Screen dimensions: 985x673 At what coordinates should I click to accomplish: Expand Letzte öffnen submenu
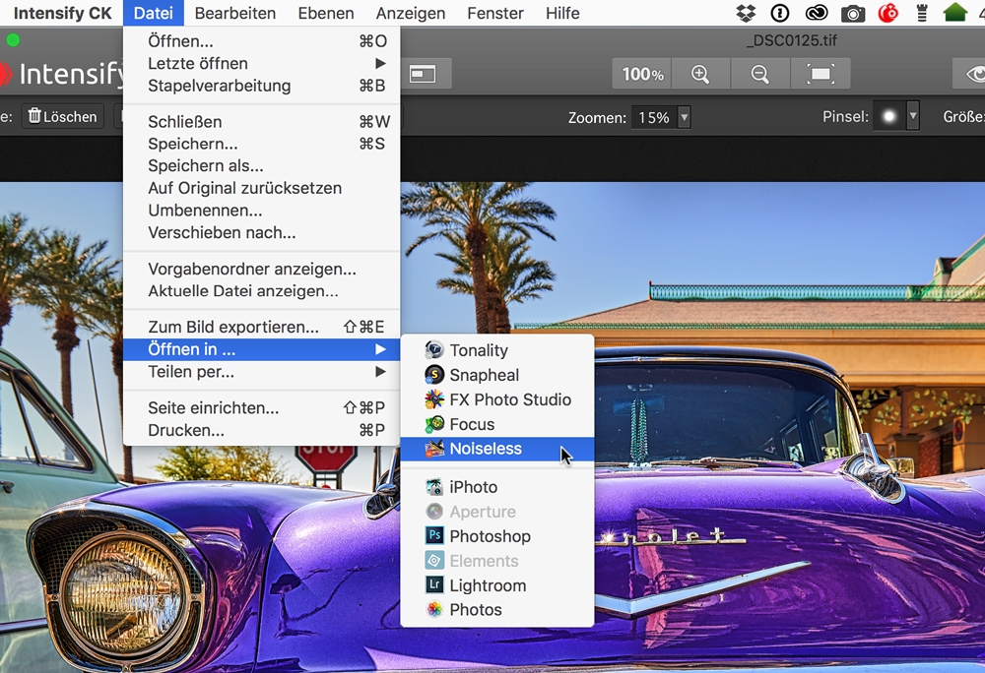[x=261, y=63]
